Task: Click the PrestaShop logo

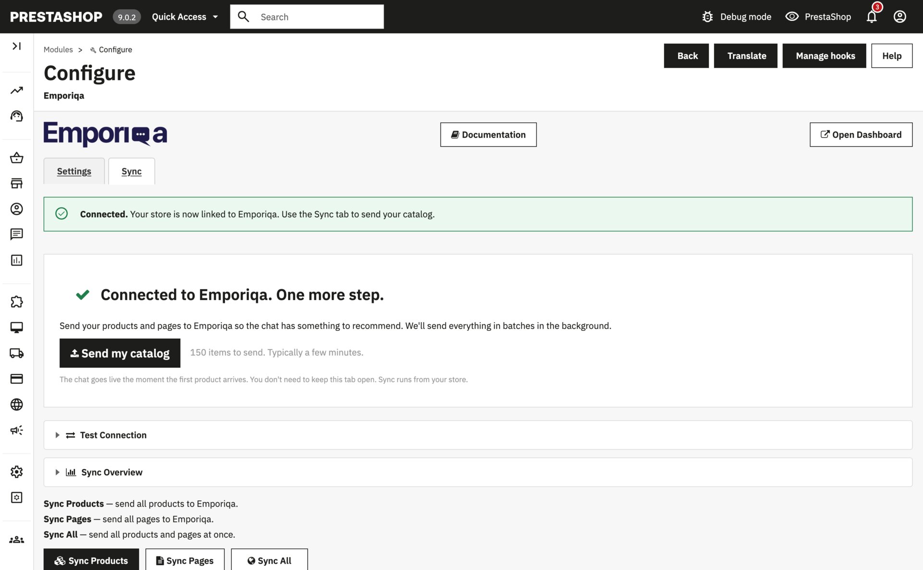Action: (56, 17)
